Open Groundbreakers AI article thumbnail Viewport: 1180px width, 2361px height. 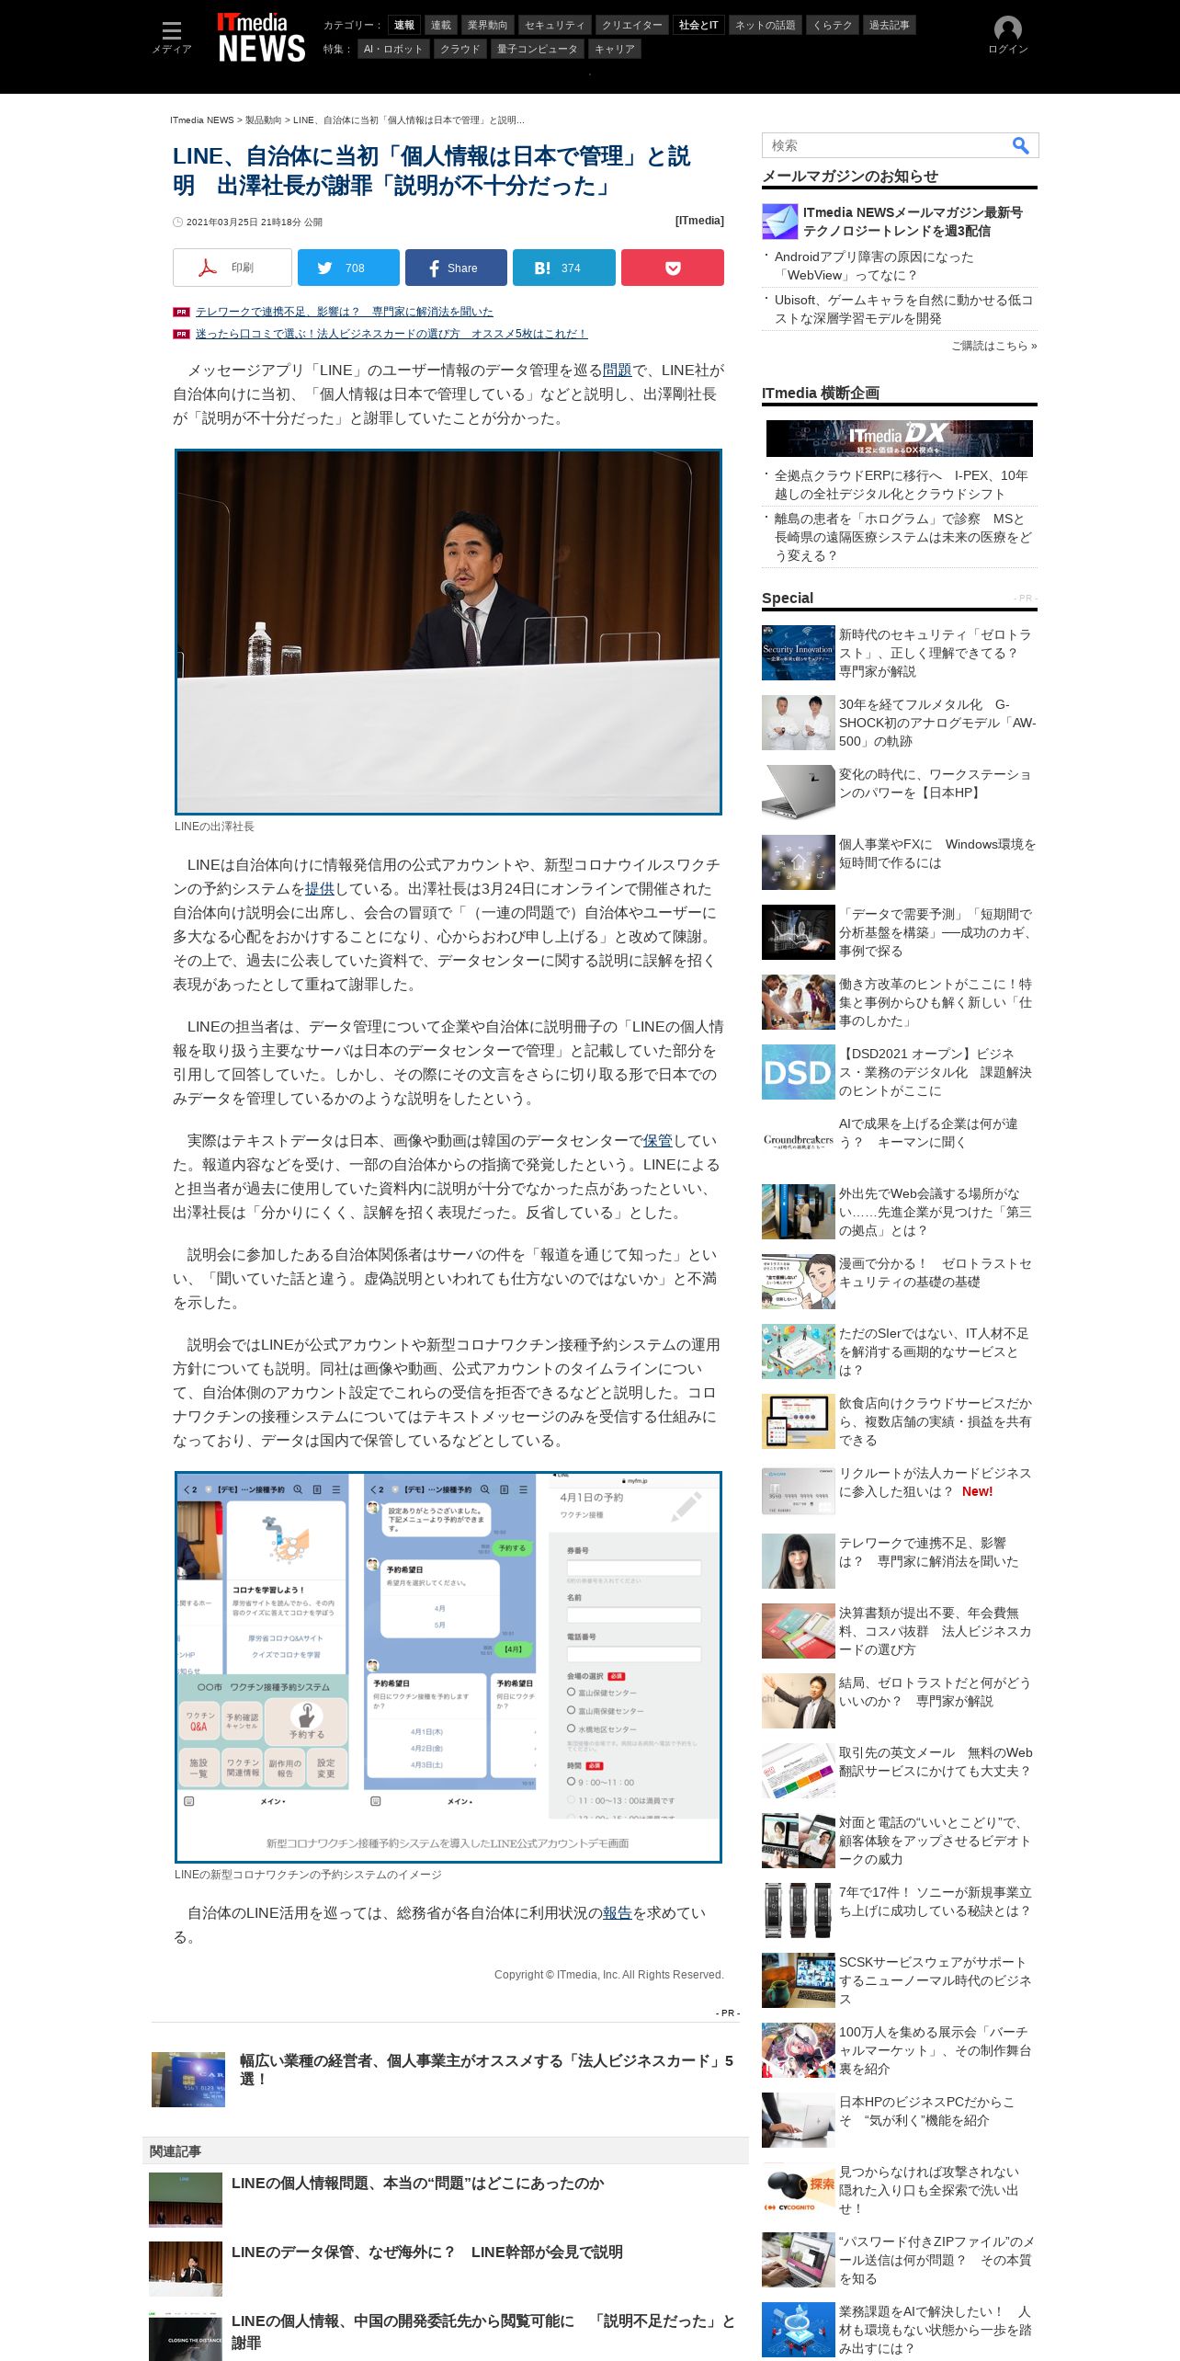[799, 1142]
